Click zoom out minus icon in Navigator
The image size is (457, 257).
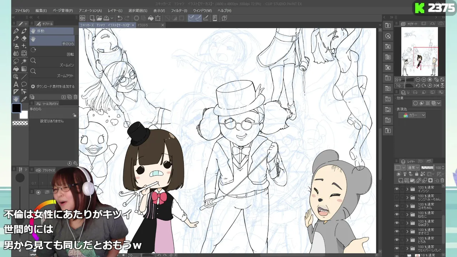tap(418, 80)
